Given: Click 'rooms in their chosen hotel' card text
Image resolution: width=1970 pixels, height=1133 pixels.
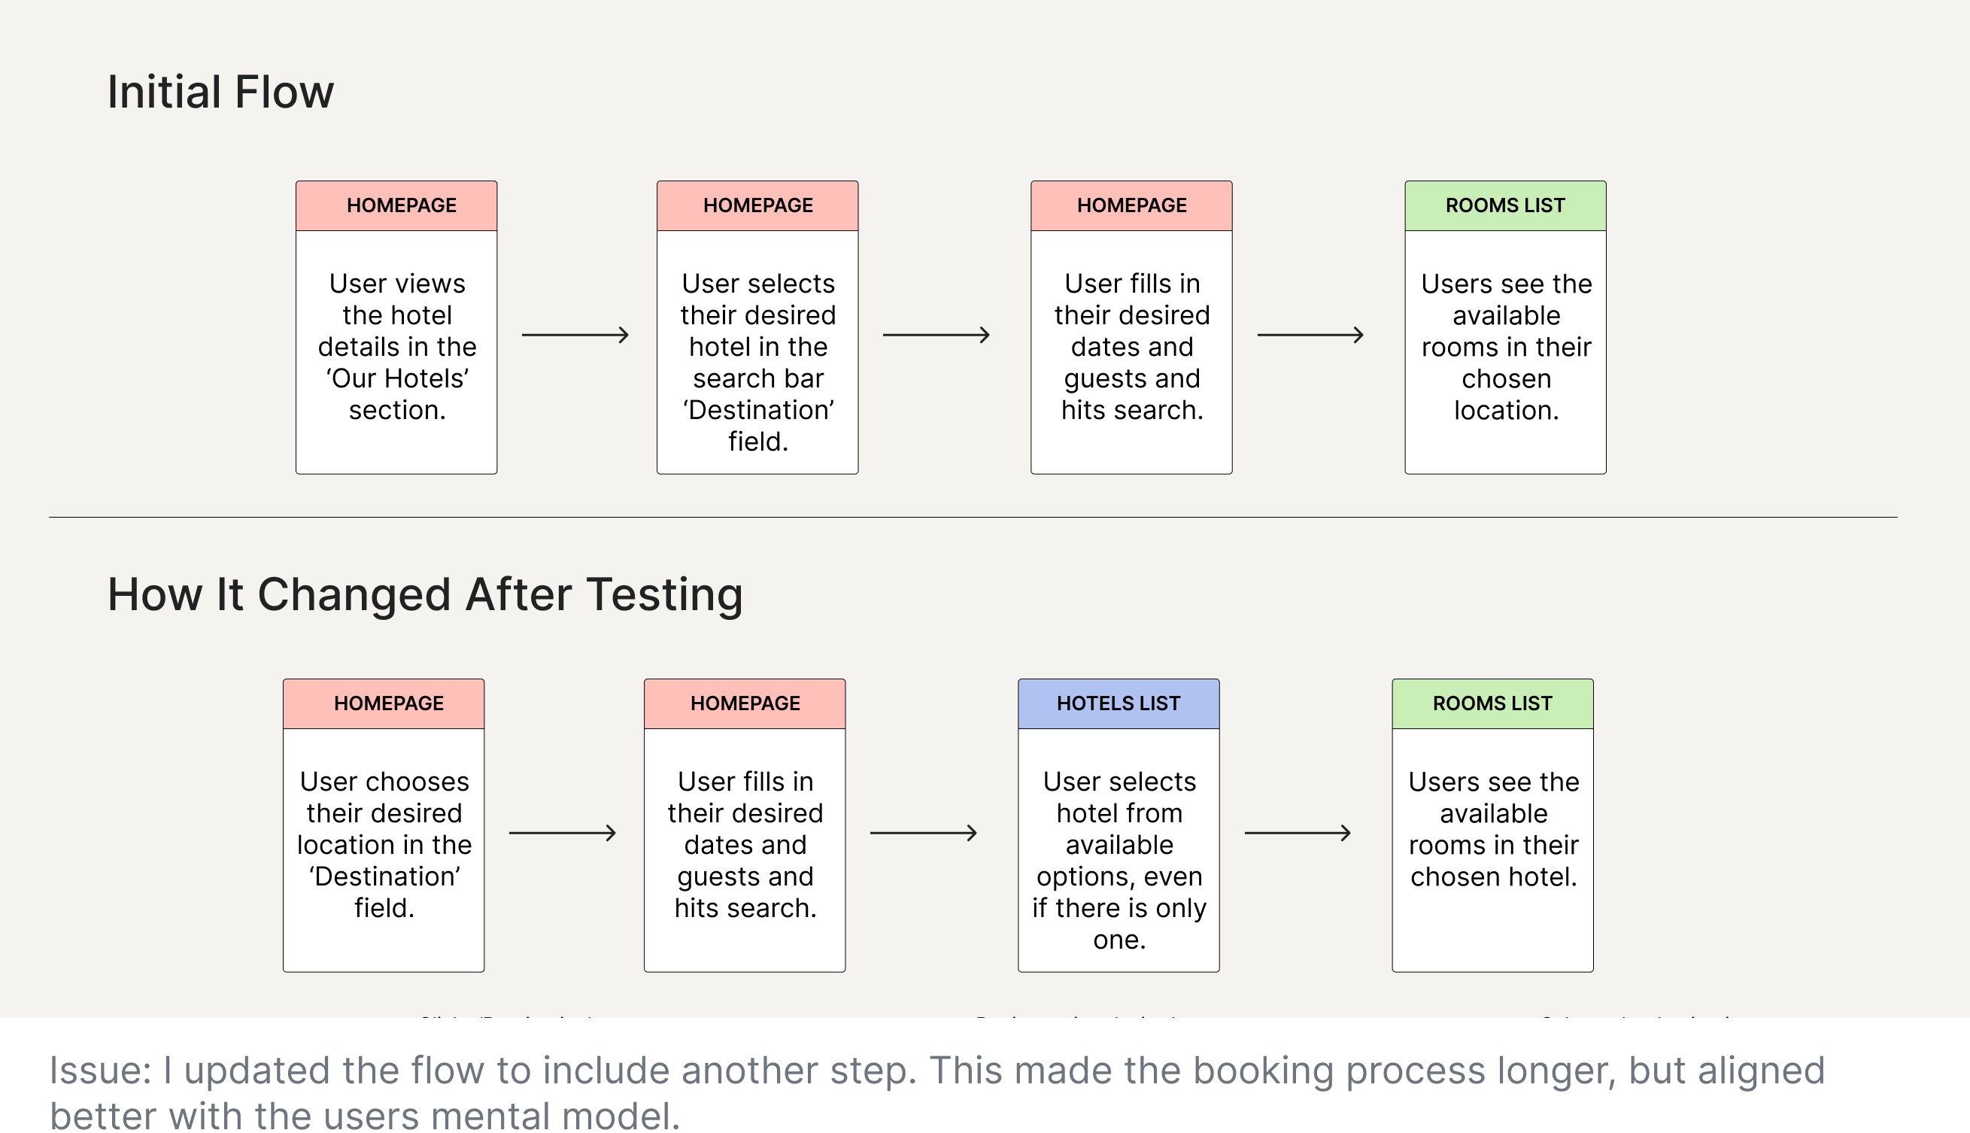Looking at the screenshot, I should pyautogui.click(x=1494, y=830).
